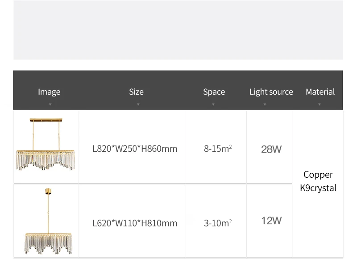The image size is (357, 271).
Task: Expand the arrow beneath the Material header
Action: pyautogui.click(x=320, y=104)
